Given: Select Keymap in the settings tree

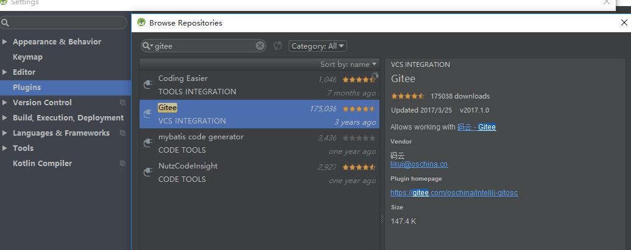Looking at the screenshot, I should click(28, 57).
